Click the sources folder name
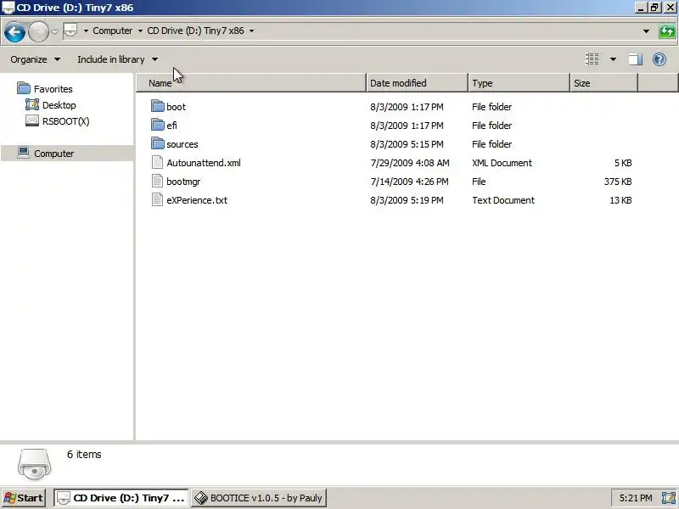This screenshot has height=509, width=679. 182,144
